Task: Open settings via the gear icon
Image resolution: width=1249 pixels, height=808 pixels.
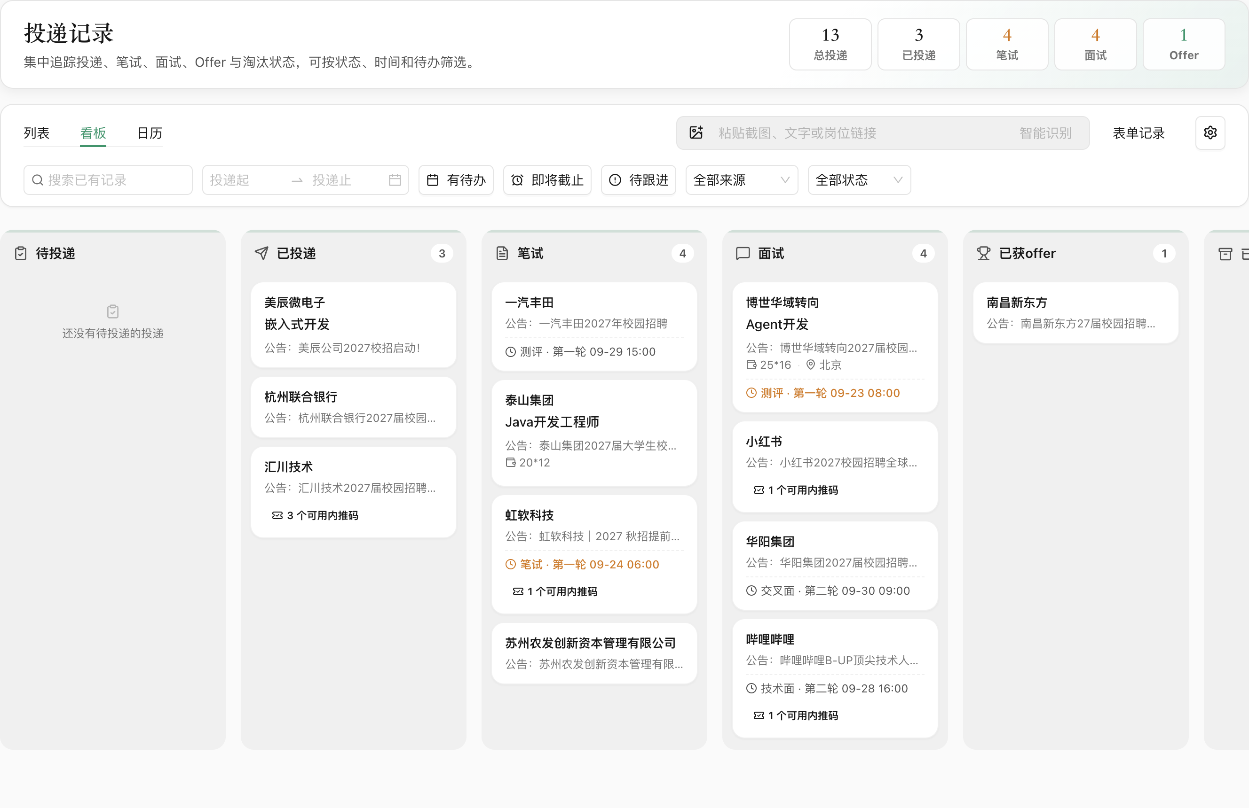Action: pyautogui.click(x=1210, y=132)
